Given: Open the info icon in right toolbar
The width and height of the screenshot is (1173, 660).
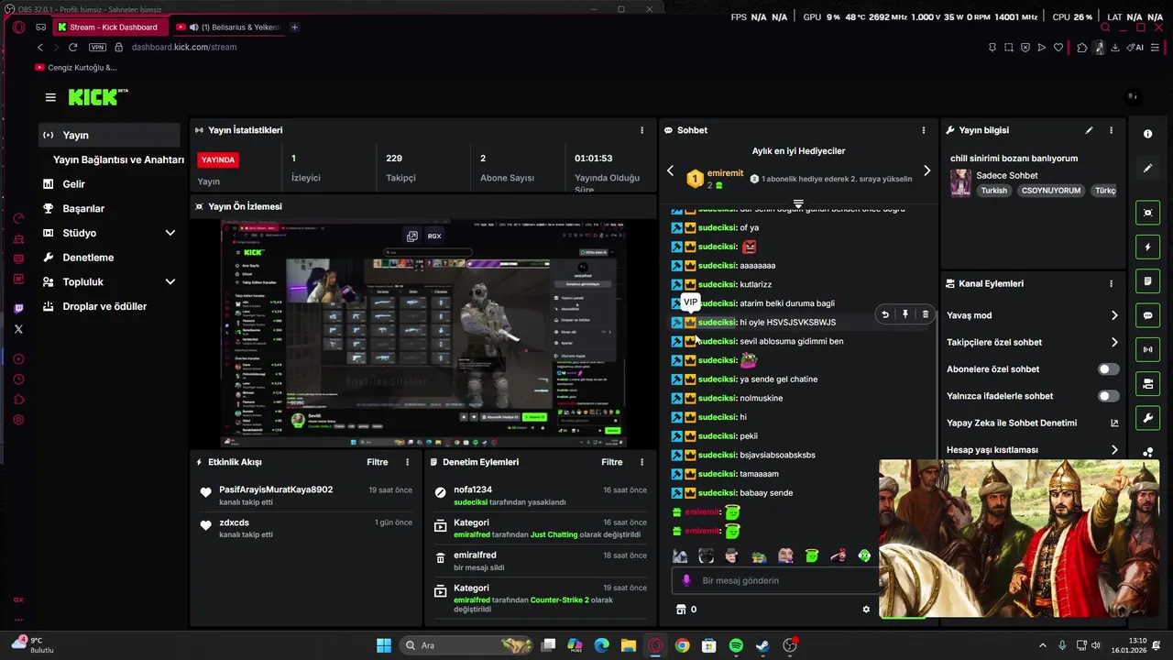Looking at the screenshot, I should [x=1147, y=134].
